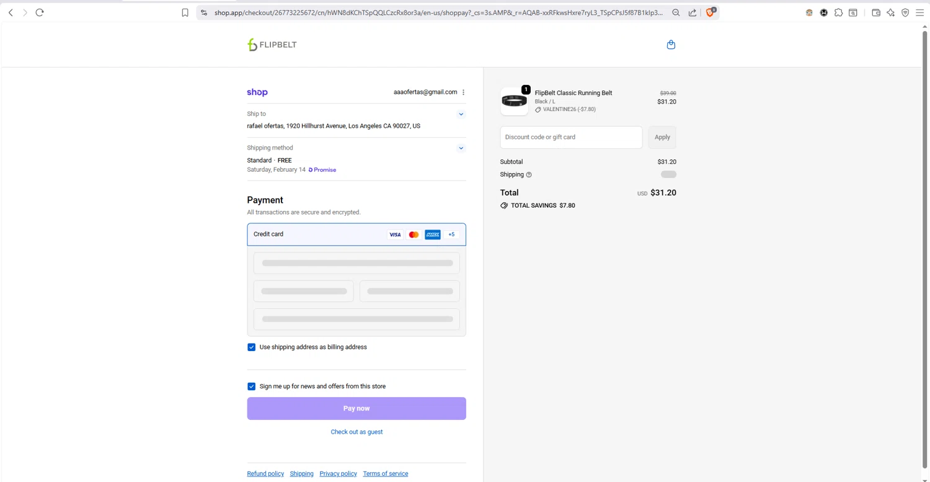The image size is (930, 482).
Task: Click the shipping info question mark icon
Action: (529, 175)
